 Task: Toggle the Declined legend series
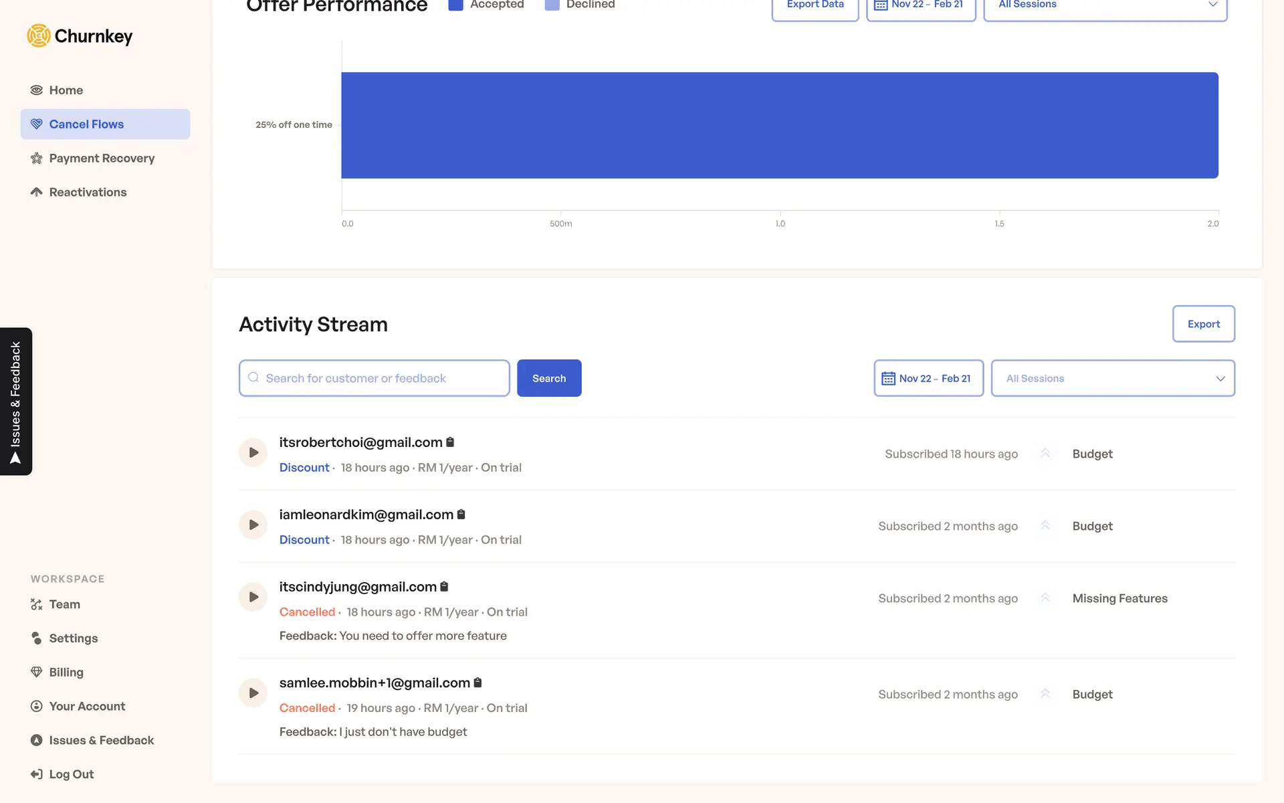click(580, 5)
